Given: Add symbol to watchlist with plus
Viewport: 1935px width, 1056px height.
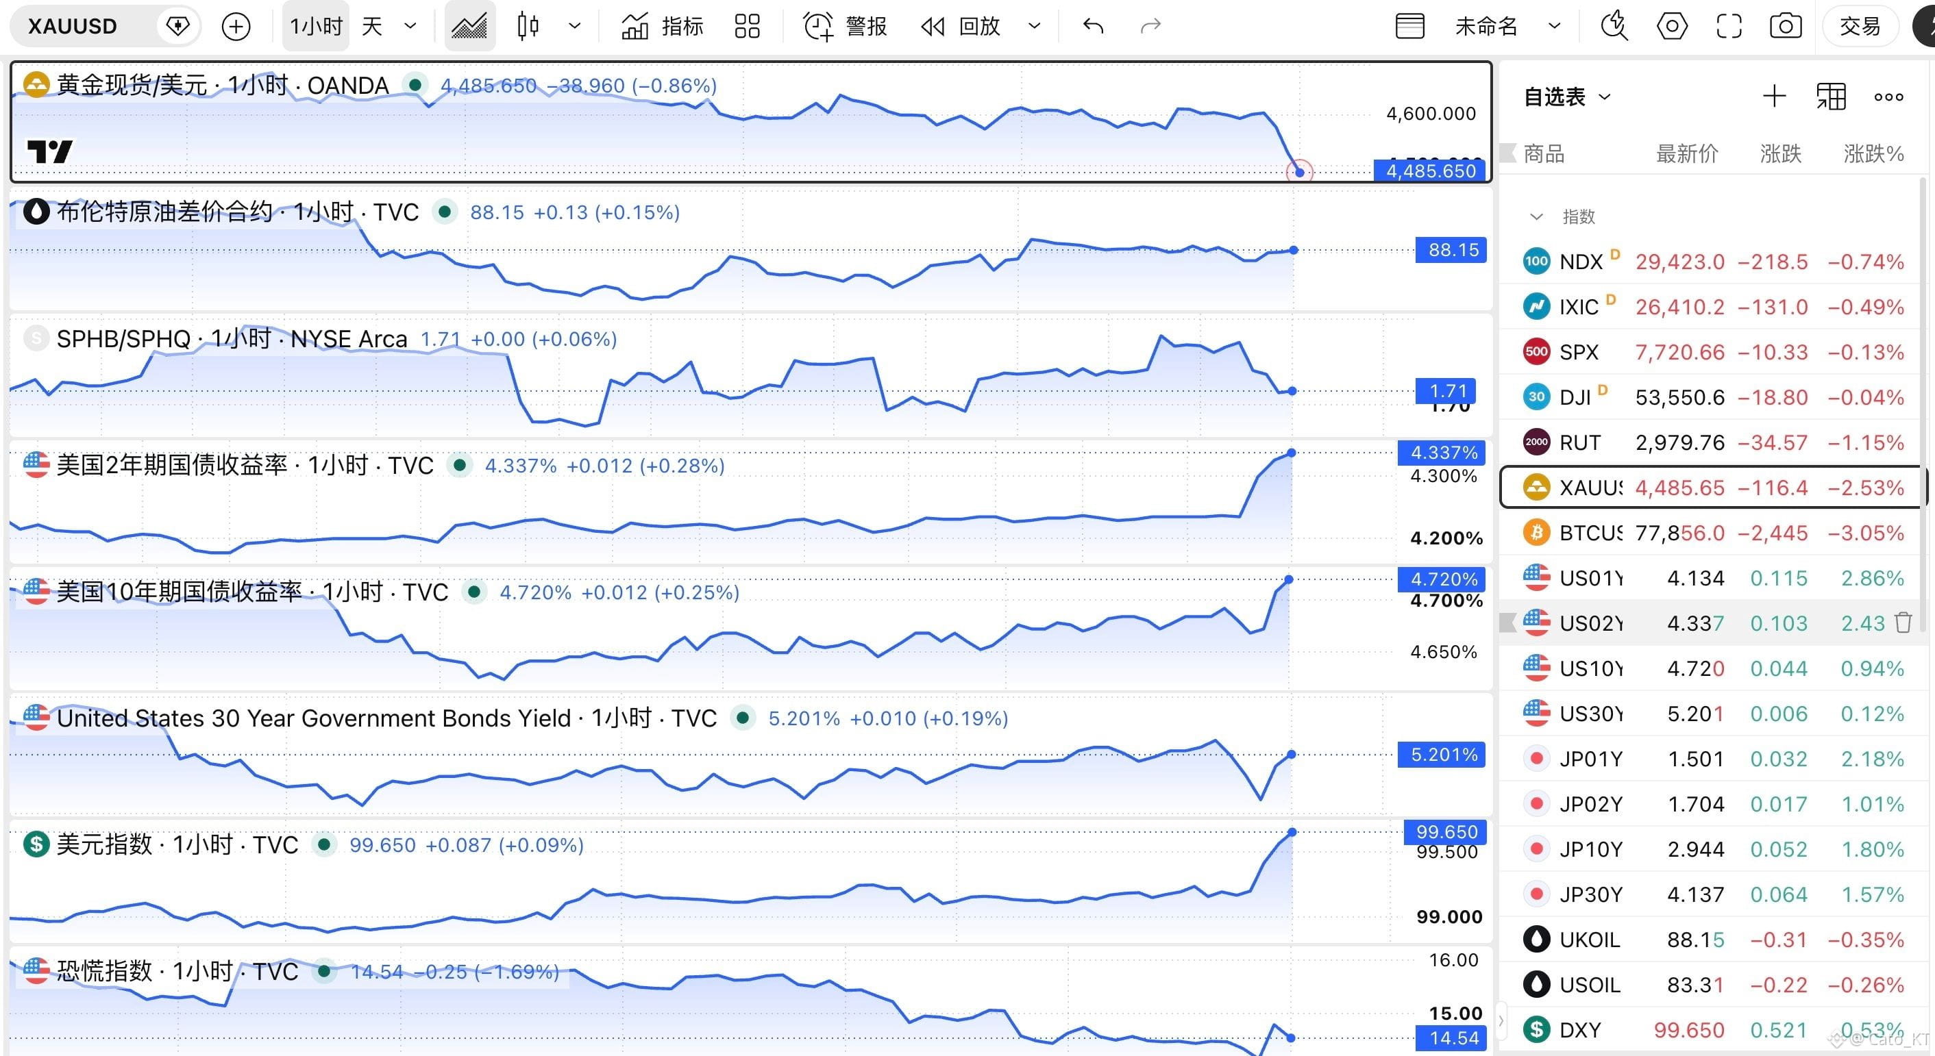Looking at the screenshot, I should [1774, 96].
